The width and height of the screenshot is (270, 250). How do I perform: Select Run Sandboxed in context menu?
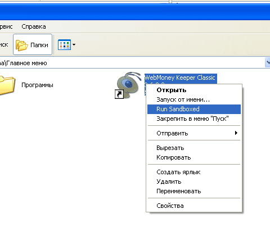pos(194,109)
